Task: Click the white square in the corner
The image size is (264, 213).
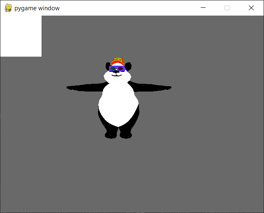Action: pos(21,36)
